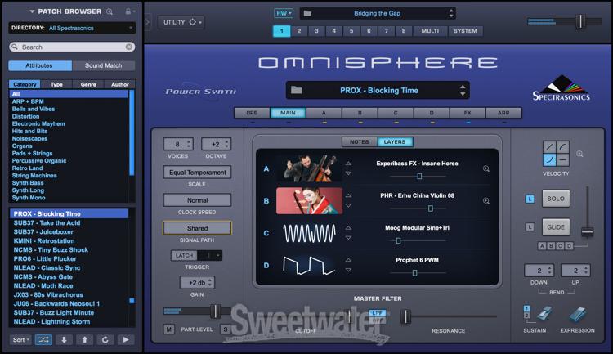The height and width of the screenshot is (354, 613).
Task: Refresh the patch browser list
Action: tap(105, 339)
